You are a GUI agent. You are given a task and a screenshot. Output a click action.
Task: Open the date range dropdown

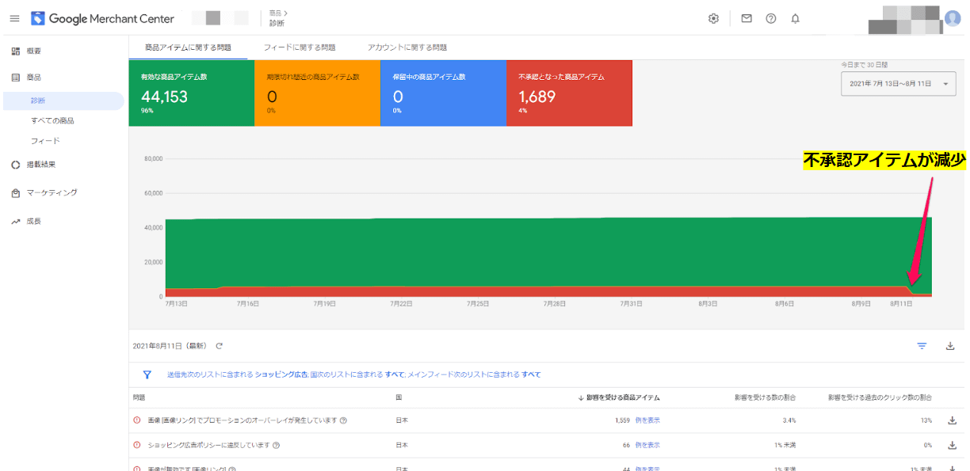[899, 83]
